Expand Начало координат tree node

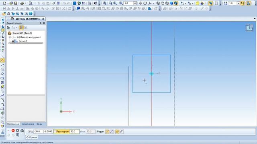10,37
